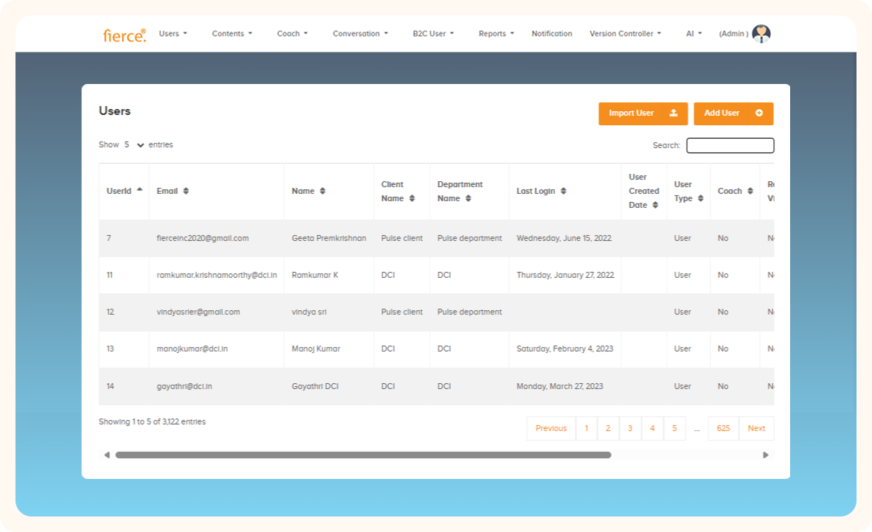This screenshot has height=532, width=872.
Task: Sort the User Created Date column
Action: 654,206
